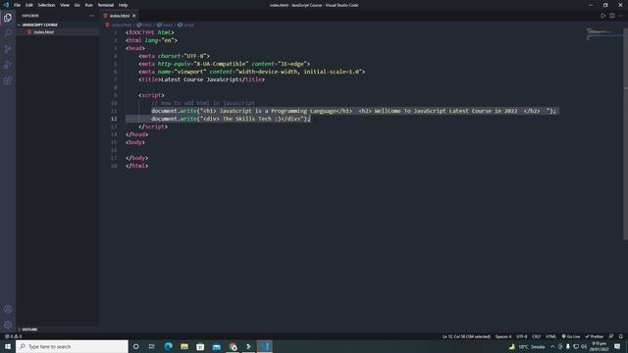The height and width of the screenshot is (353, 628).
Task: Click the Type here to search box
Action: [72, 346]
